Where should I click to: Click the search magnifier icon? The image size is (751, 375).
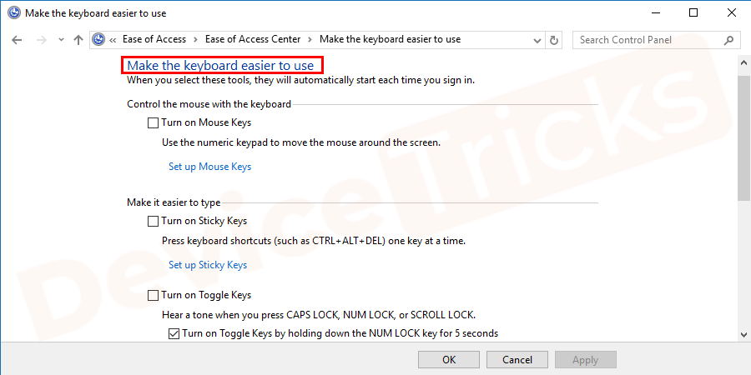click(728, 40)
